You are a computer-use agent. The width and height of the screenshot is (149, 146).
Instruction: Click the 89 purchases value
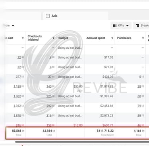pyautogui.click(x=139, y=116)
